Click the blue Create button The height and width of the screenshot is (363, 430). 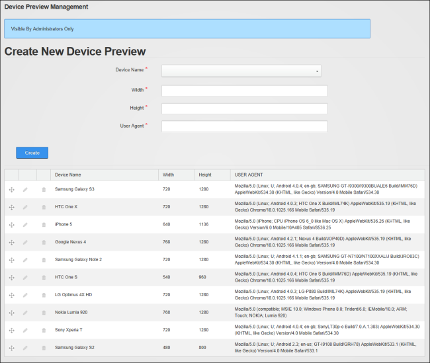point(32,153)
